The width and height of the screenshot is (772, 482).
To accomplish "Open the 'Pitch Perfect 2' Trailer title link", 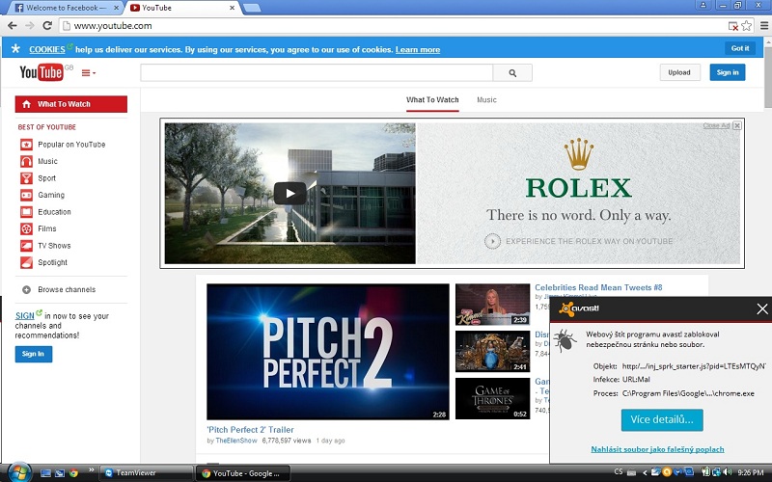I will coord(250,429).
